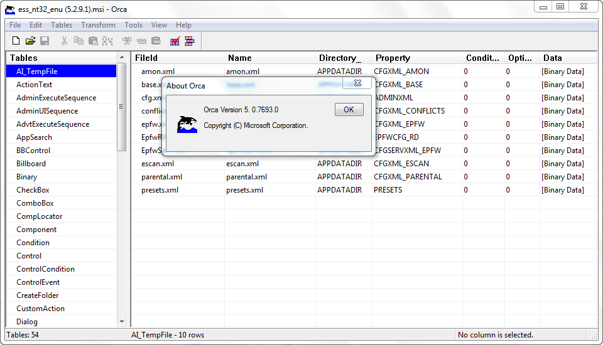Select the AppSearch table
The width and height of the screenshot is (603, 345).
click(61, 137)
